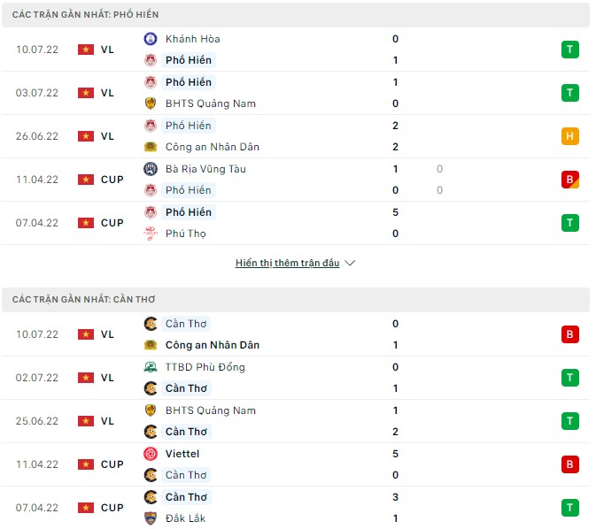Open "Hiển thị thêm trận đấu" link

tap(287, 264)
